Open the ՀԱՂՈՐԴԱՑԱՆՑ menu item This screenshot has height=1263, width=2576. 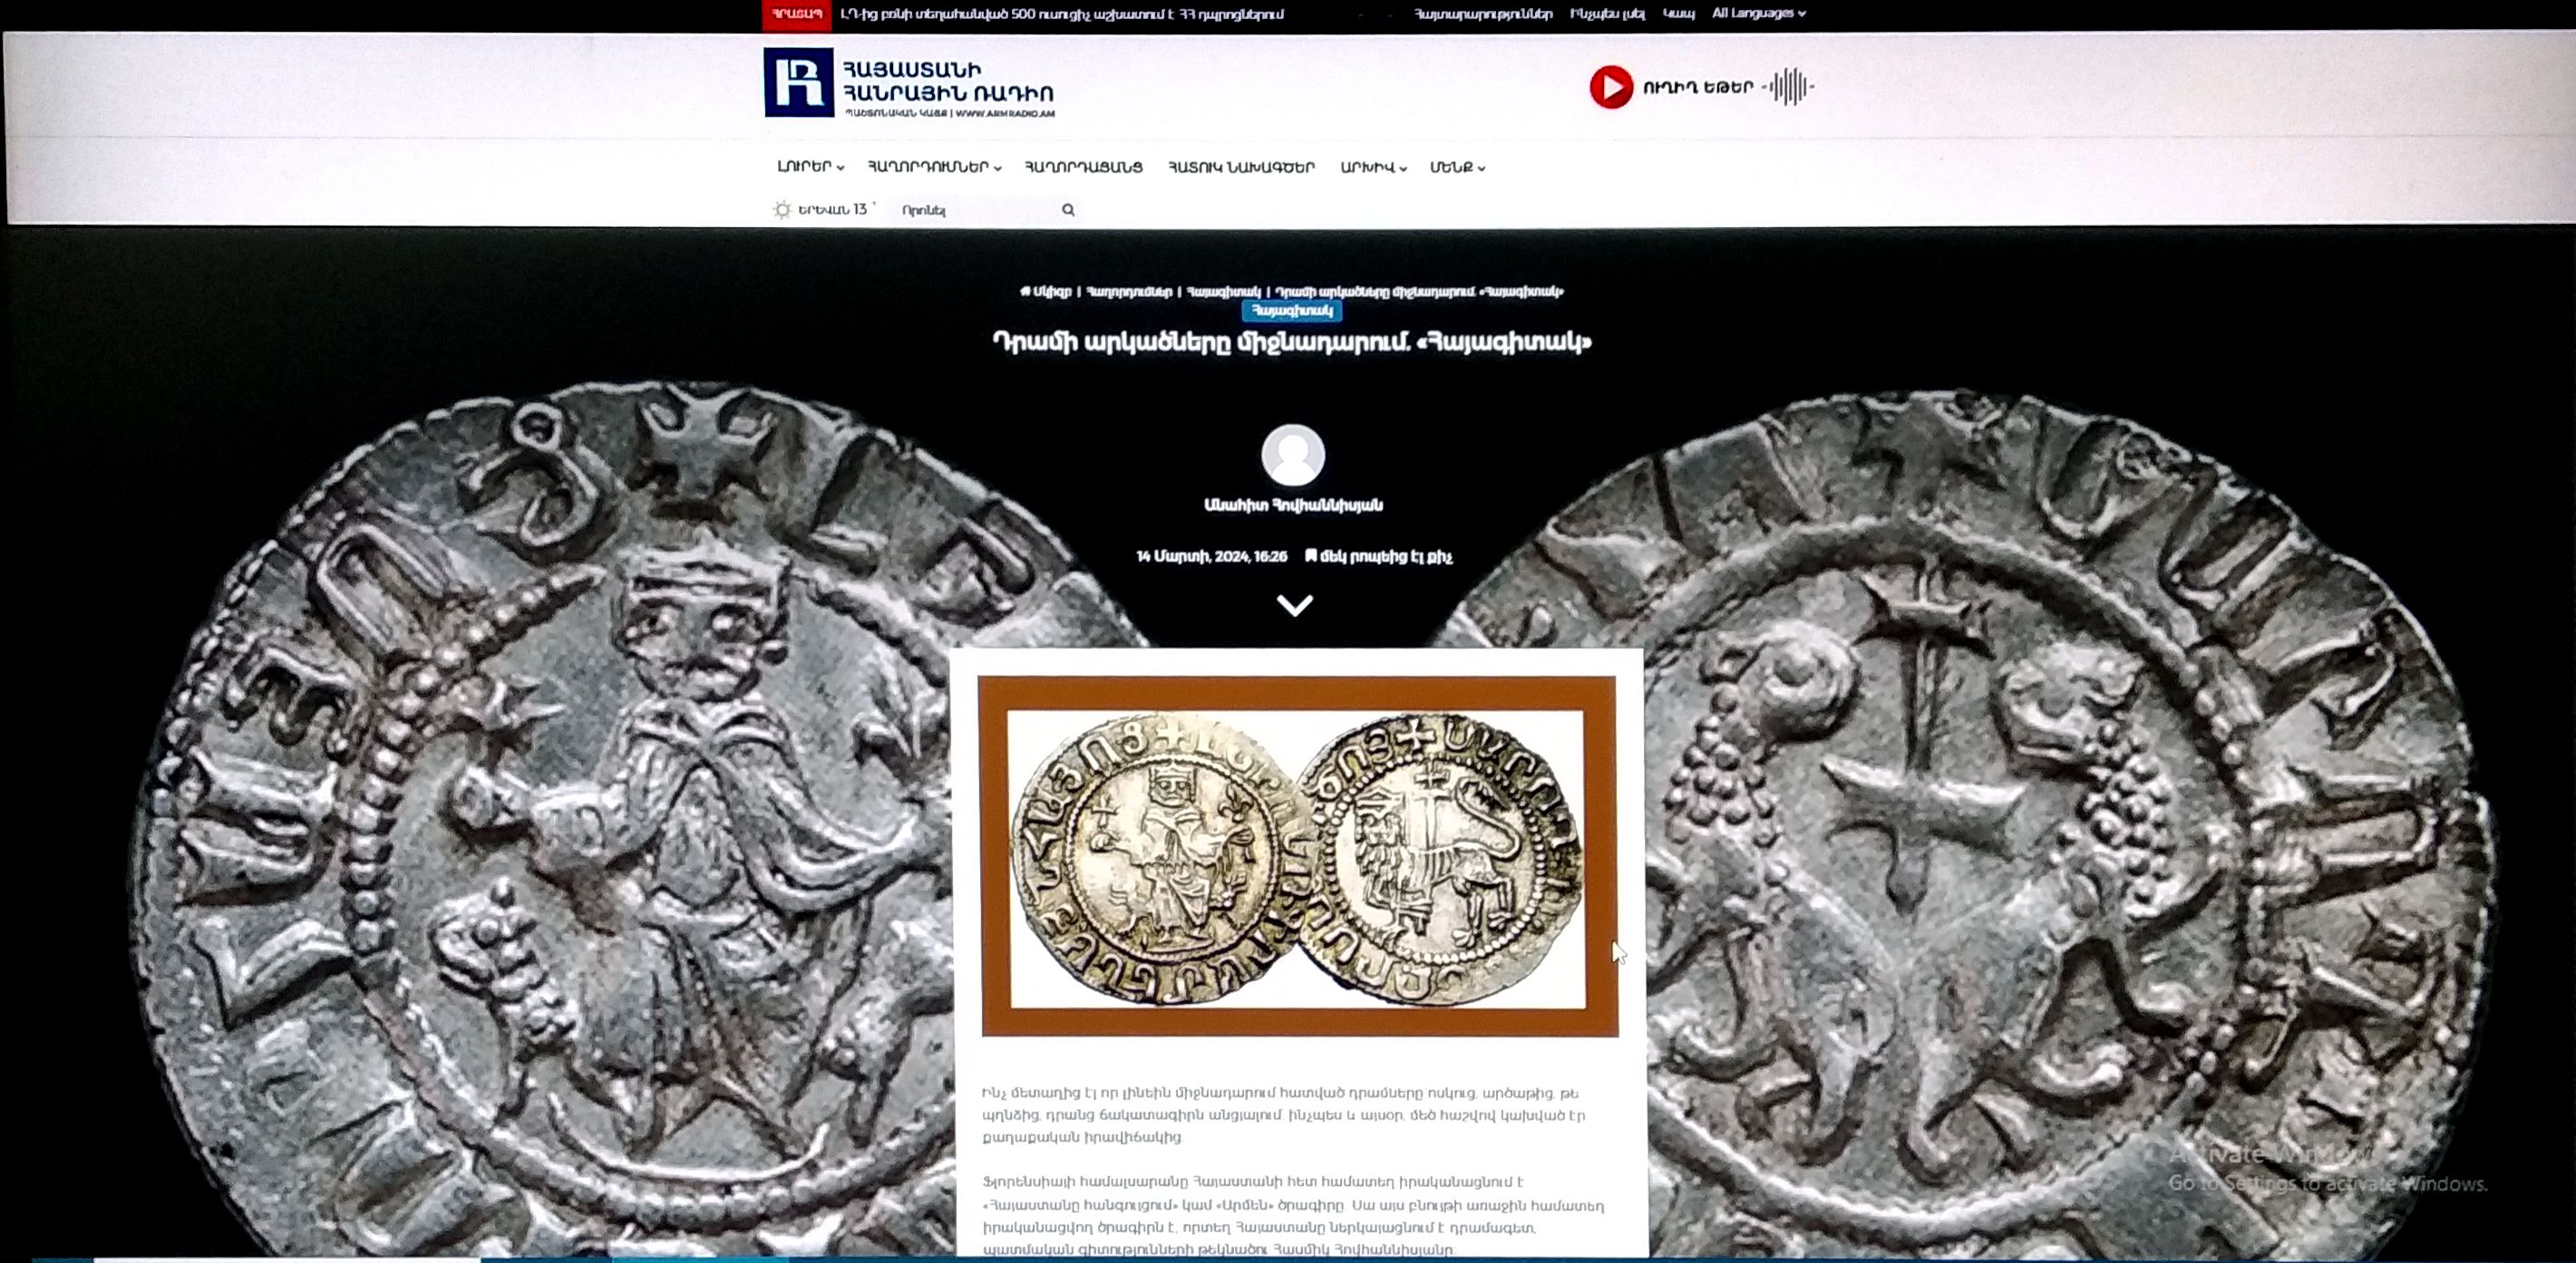click(x=1083, y=167)
